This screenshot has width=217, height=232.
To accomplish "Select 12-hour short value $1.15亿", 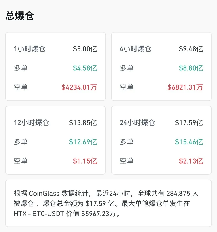I will 85,161.
